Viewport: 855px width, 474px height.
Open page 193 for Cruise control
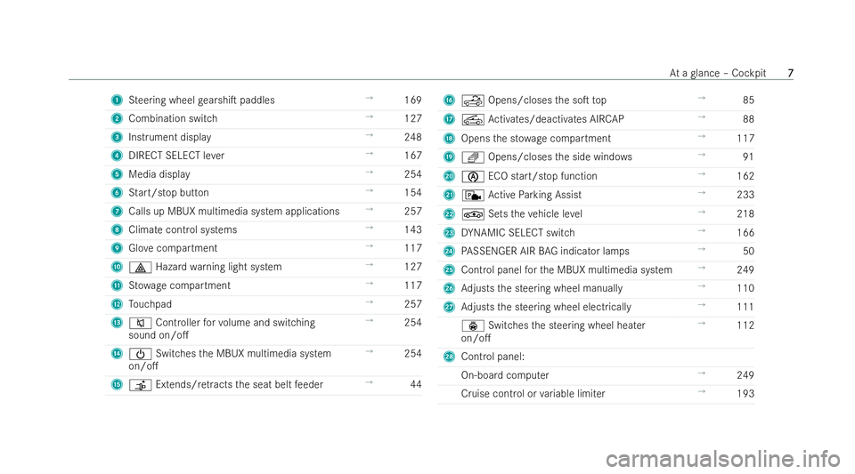[x=745, y=394]
